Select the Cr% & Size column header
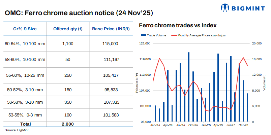271x135 pixels. click(23, 29)
